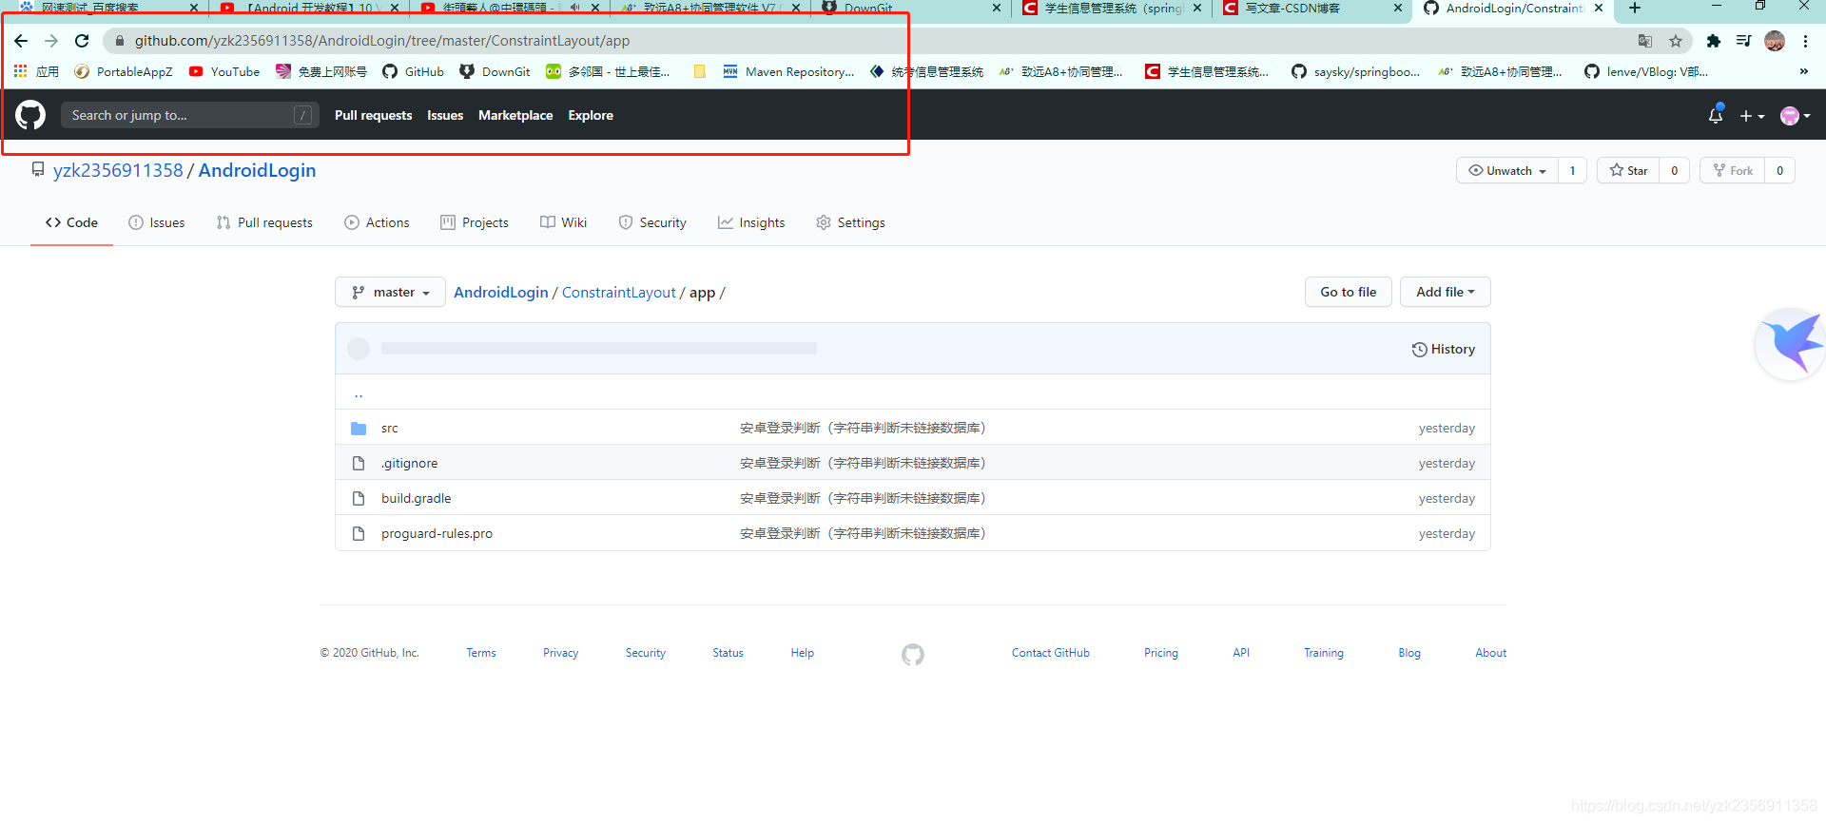Screen dimensions: 1826x823
Task: Switch to the Actions tab
Action: [377, 222]
